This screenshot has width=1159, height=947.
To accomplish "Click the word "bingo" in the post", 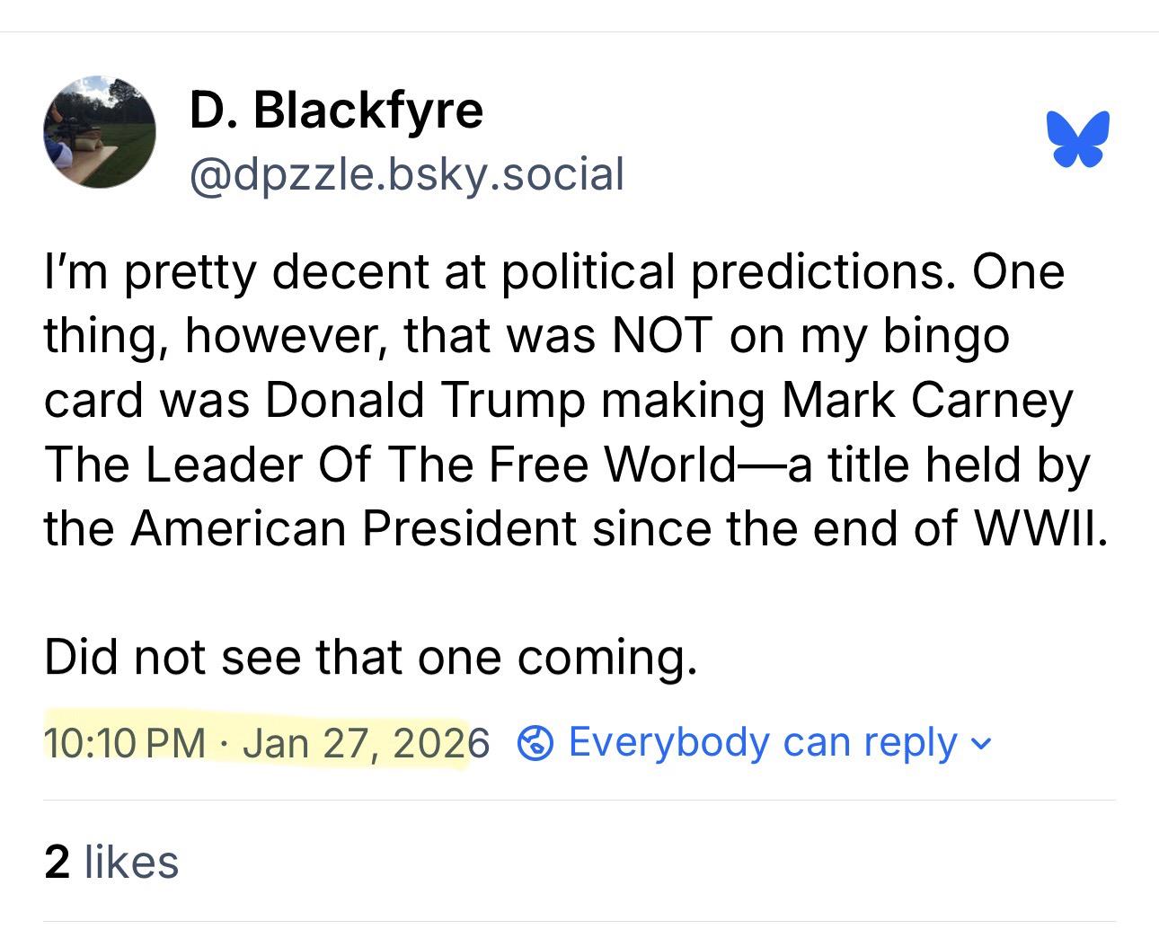I will [x=946, y=336].
